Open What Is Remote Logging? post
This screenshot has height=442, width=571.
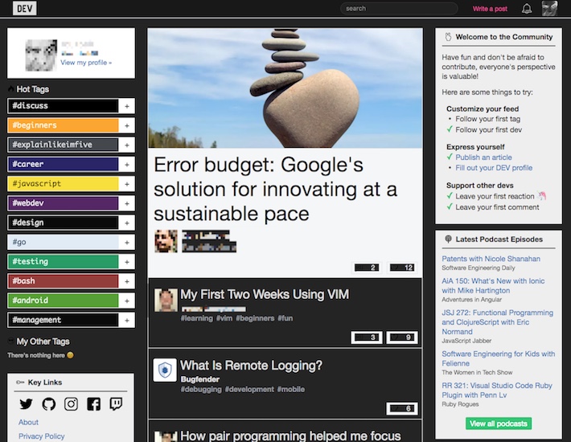click(x=251, y=365)
